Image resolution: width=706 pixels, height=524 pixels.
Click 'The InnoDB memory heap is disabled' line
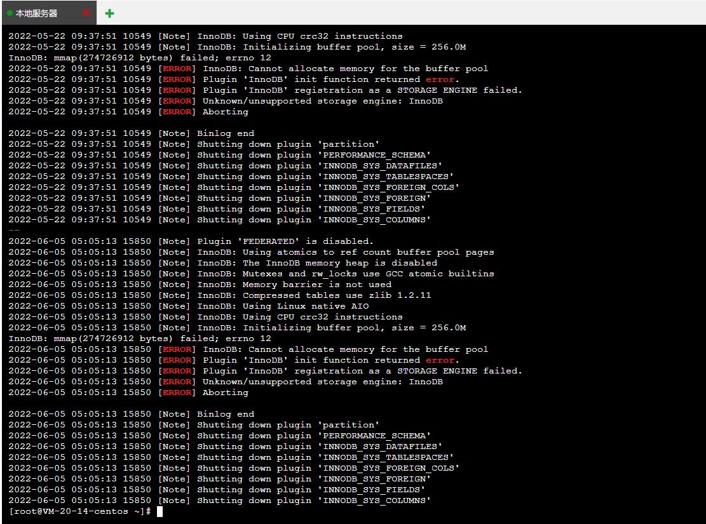(x=223, y=263)
